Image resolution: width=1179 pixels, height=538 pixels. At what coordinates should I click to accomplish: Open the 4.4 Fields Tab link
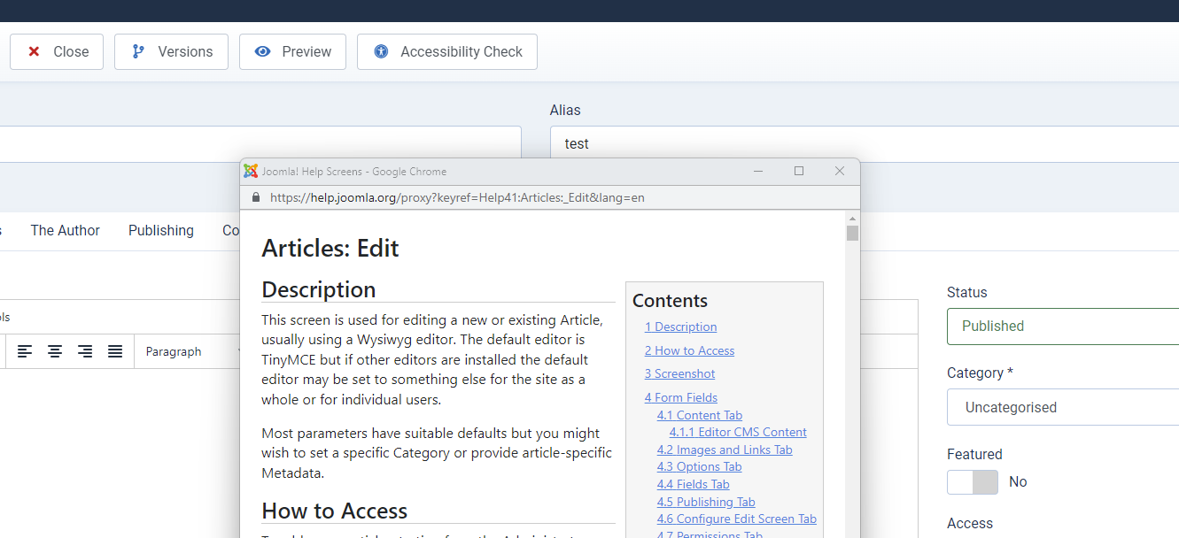694,484
